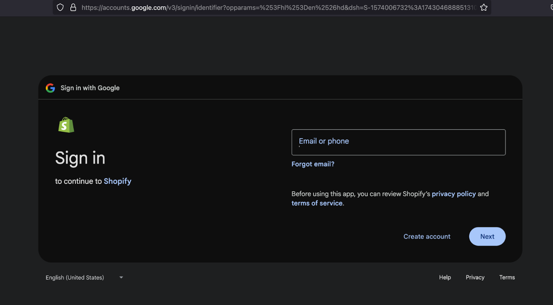The width and height of the screenshot is (553, 305).
Task: Click the Next button
Action: pyautogui.click(x=487, y=236)
